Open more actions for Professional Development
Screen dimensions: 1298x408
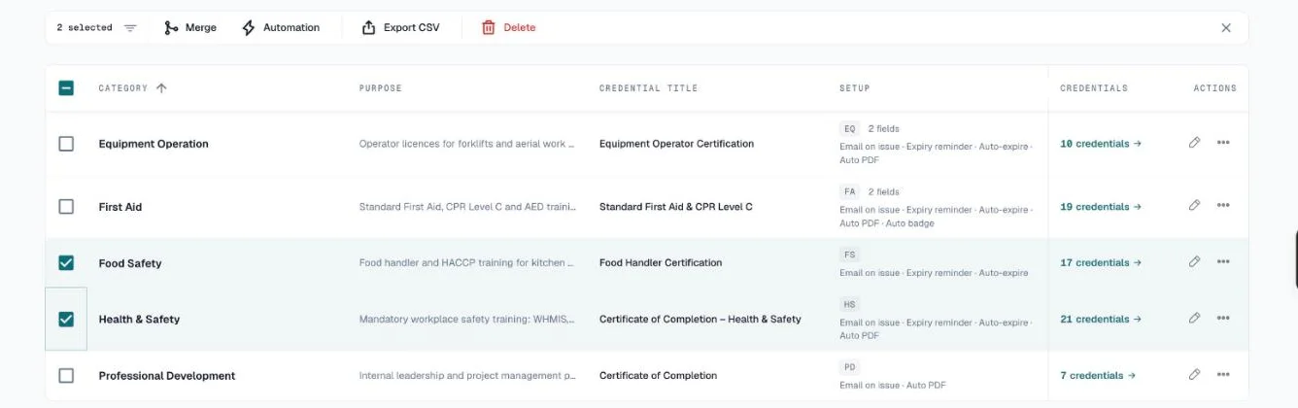(x=1223, y=375)
